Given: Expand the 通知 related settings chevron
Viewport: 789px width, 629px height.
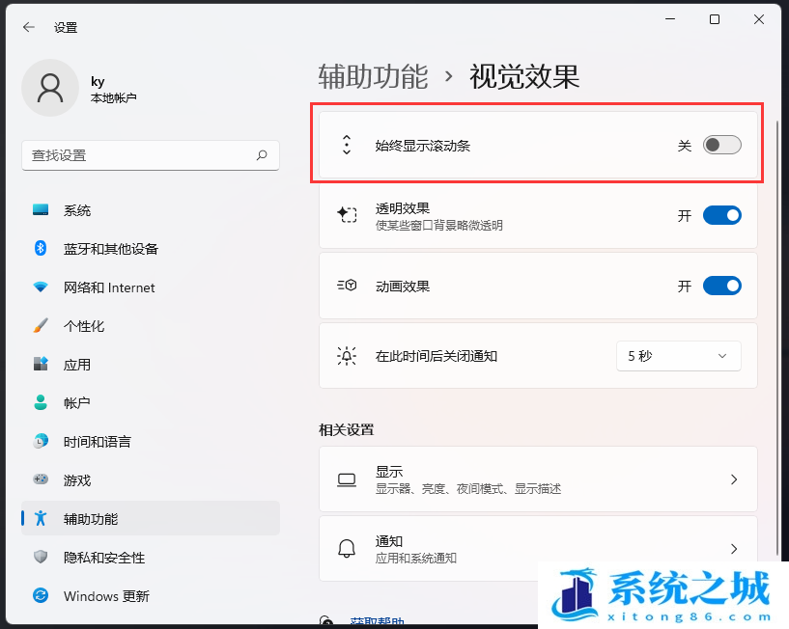Looking at the screenshot, I should (733, 549).
